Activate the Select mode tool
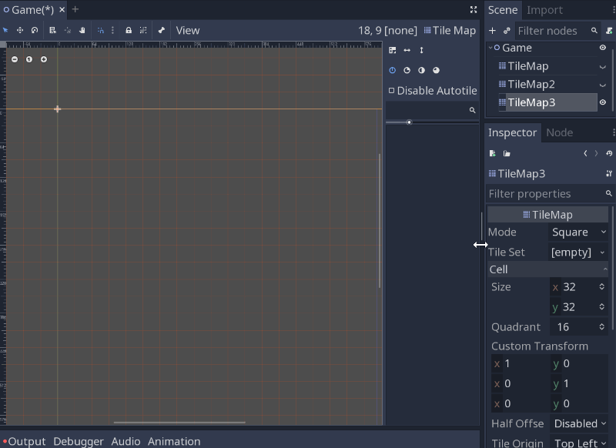The image size is (616, 448). pos(6,31)
